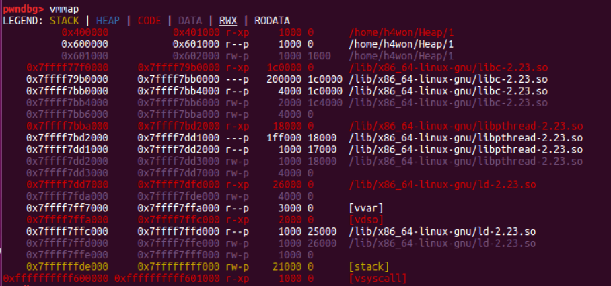
Task: Click the DATA legend label
Action: [x=190, y=21]
